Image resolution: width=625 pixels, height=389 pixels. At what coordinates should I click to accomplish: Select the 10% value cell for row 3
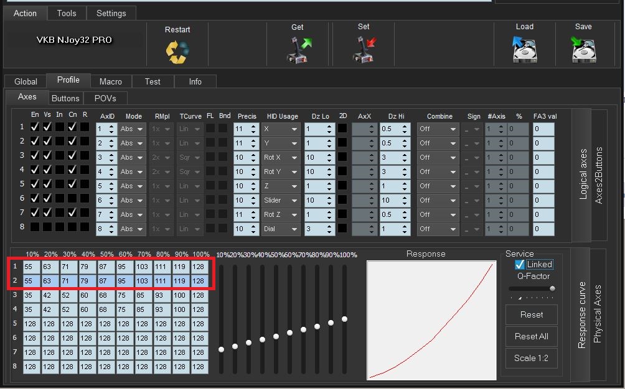pos(31,295)
